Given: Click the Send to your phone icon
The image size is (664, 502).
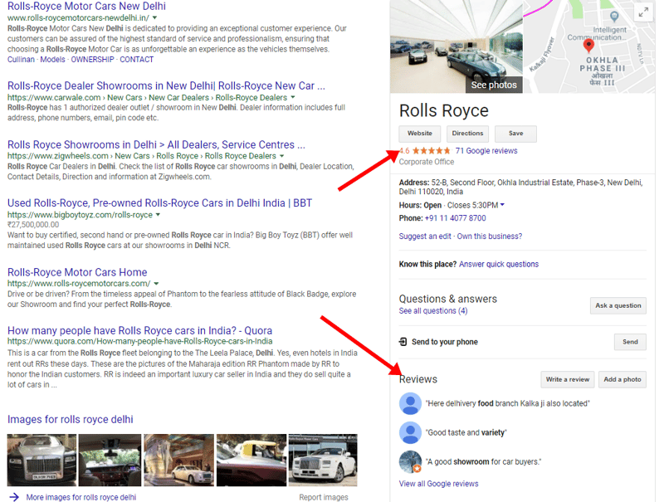Looking at the screenshot, I should [403, 342].
